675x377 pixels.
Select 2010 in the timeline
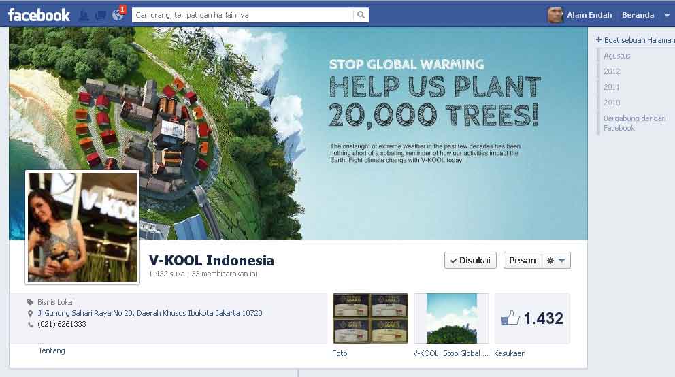tap(612, 103)
